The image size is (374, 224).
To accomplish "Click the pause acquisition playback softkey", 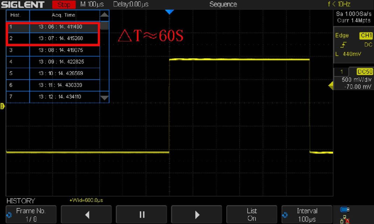I will (x=141, y=214).
